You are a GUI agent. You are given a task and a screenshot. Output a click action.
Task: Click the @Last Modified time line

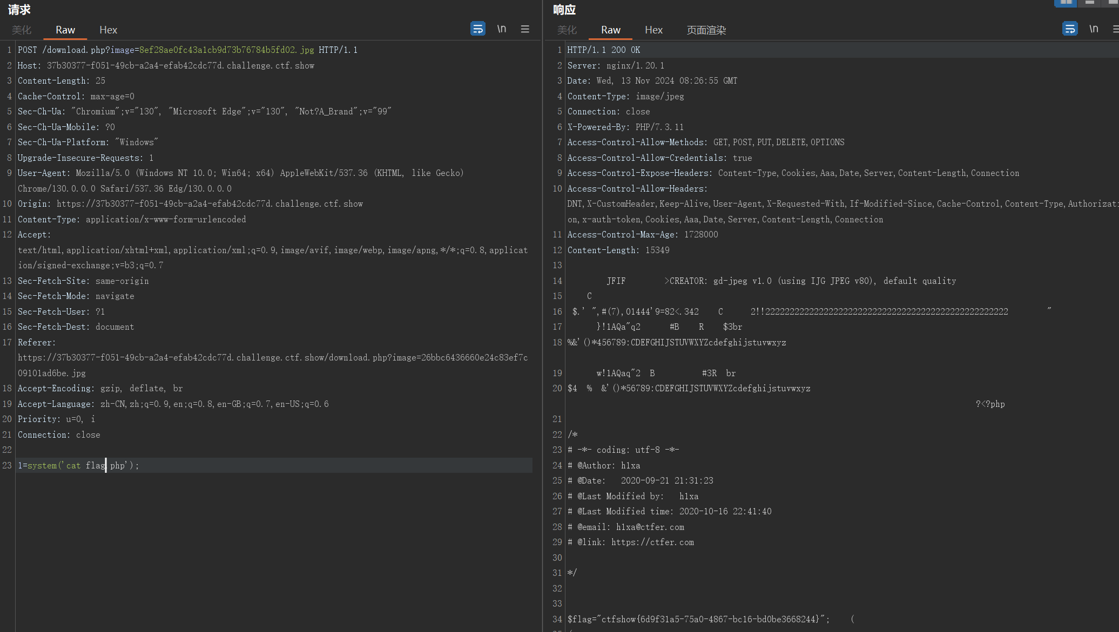pos(669,512)
